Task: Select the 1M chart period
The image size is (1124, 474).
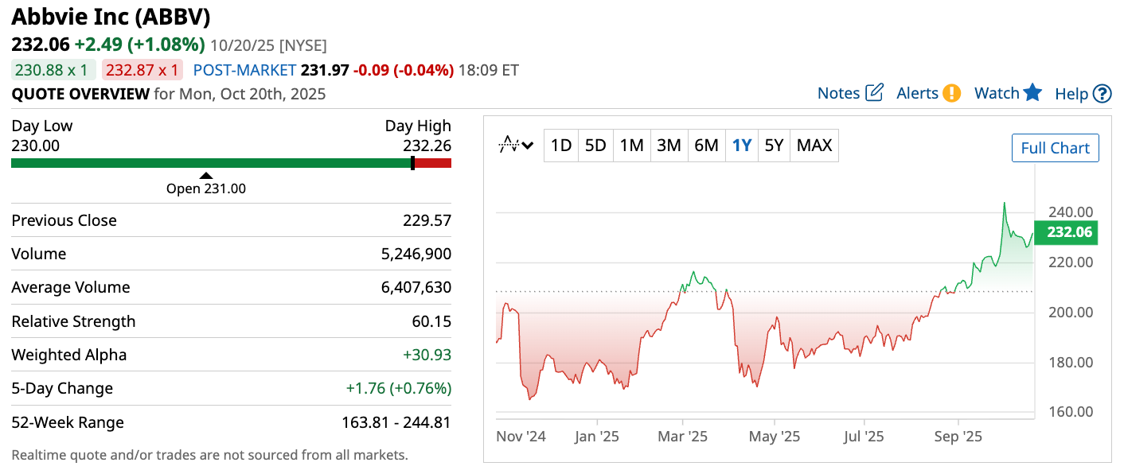Action: 631,146
